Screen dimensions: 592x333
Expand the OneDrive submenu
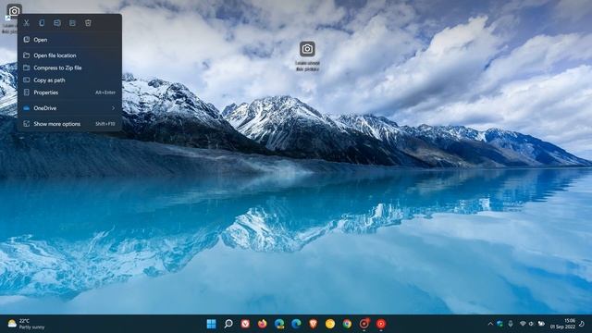point(69,108)
